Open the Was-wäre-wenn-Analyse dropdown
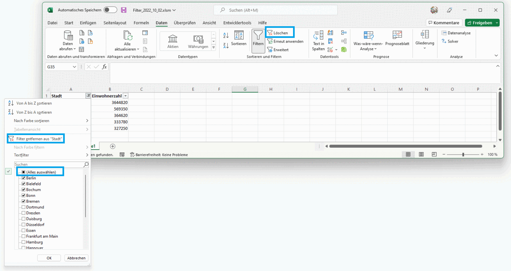The width and height of the screenshot is (511, 271). (369, 41)
